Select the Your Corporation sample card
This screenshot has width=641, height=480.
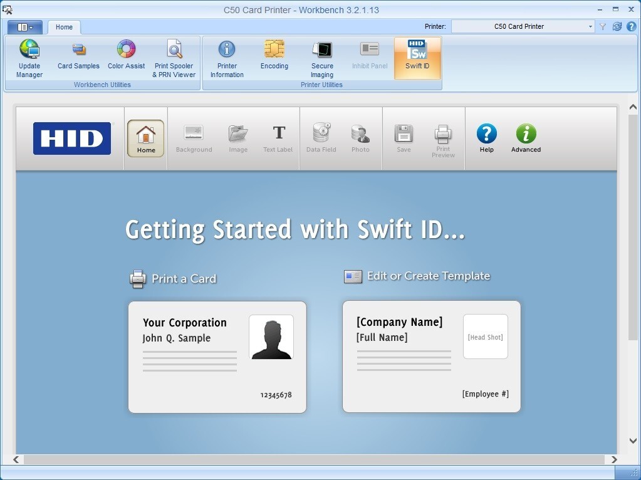[x=217, y=357]
